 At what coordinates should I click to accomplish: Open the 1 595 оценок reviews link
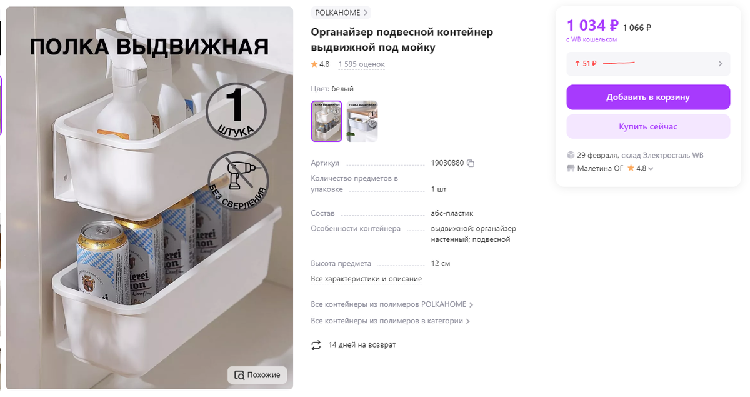click(361, 64)
